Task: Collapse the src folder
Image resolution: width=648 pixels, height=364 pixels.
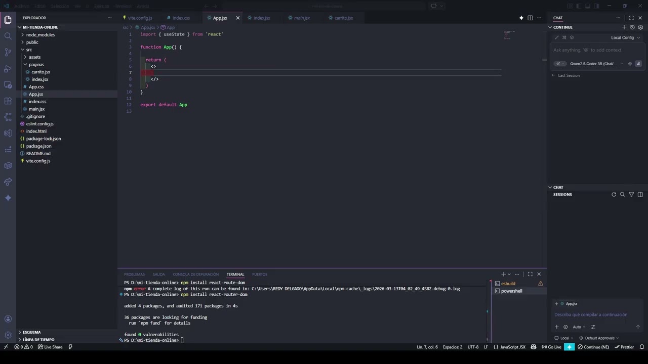Action: pos(29,50)
